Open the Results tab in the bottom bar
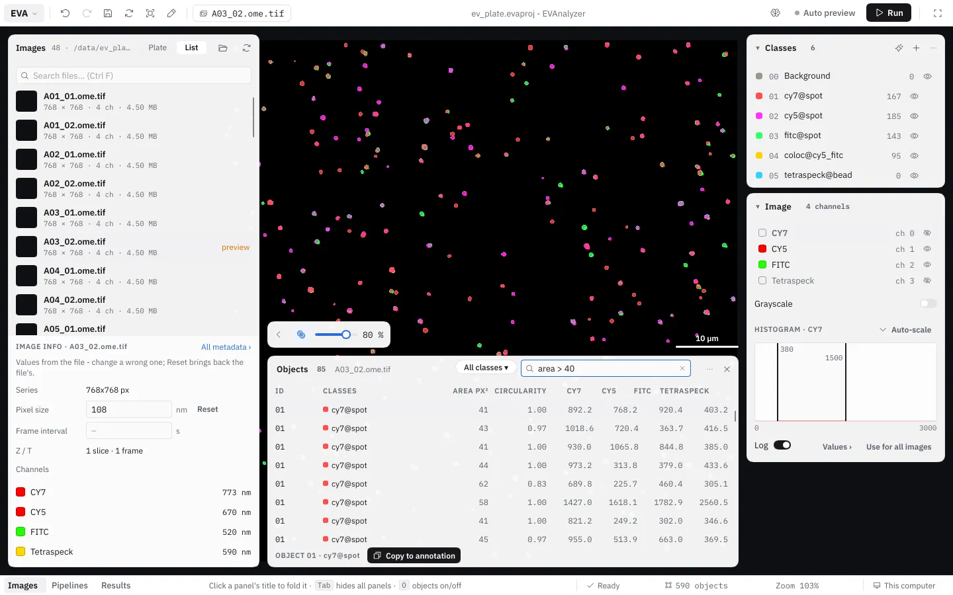Image resolution: width=953 pixels, height=595 pixels. click(x=116, y=585)
